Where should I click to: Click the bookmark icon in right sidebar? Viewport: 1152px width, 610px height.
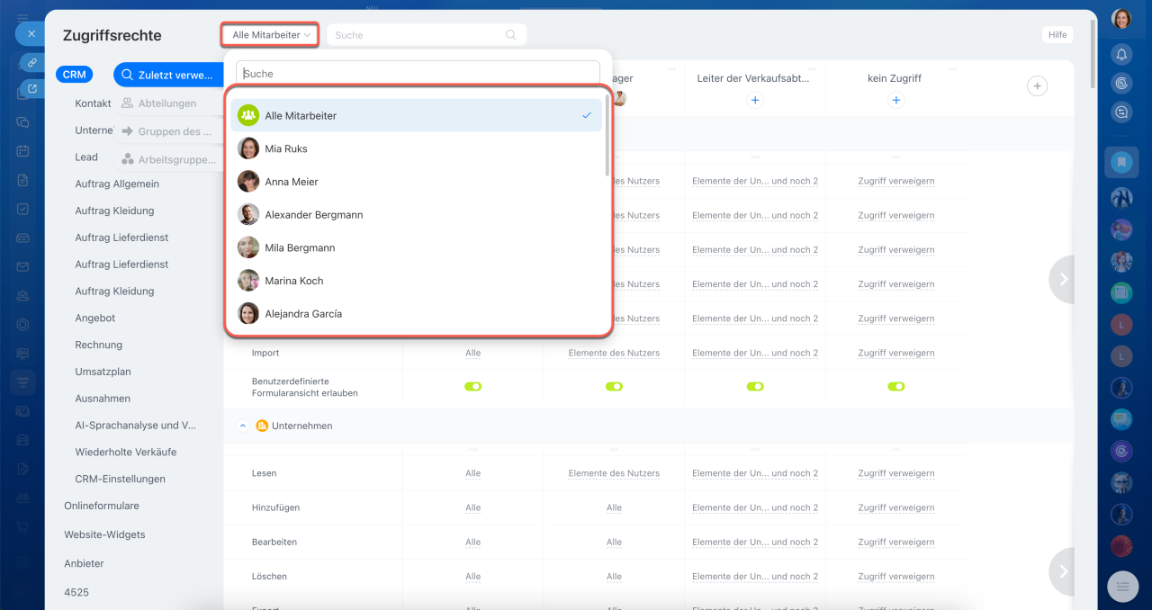coord(1121,163)
